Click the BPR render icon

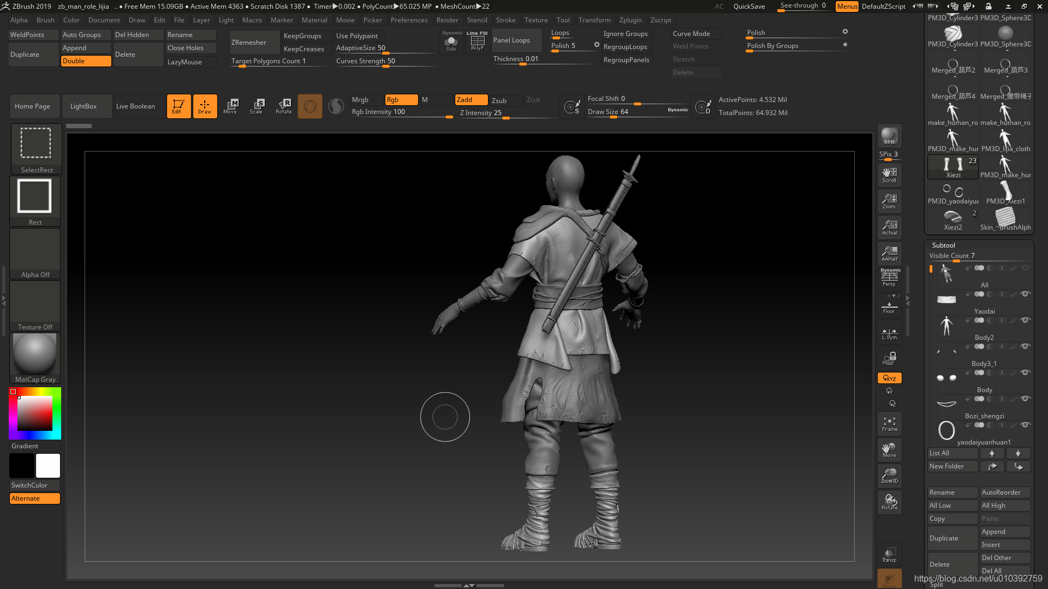coord(889,136)
